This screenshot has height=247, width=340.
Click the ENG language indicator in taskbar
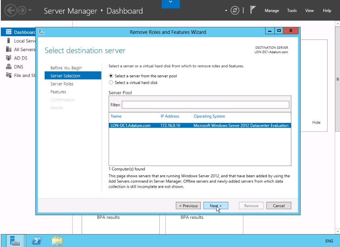click(329, 241)
